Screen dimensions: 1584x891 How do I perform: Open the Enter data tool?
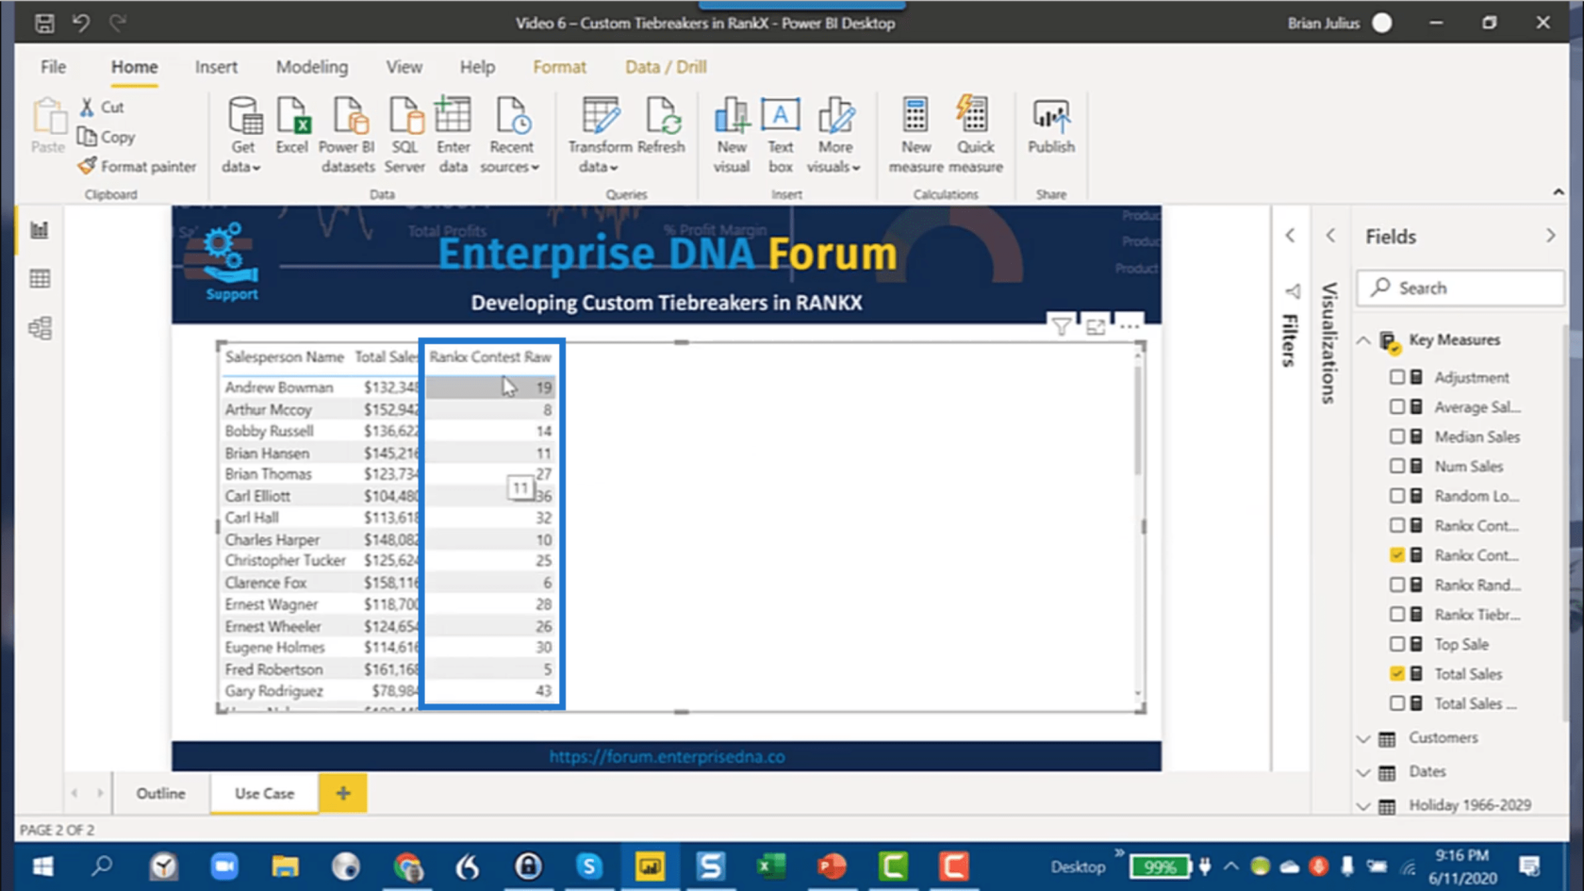(x=454, y=136)
